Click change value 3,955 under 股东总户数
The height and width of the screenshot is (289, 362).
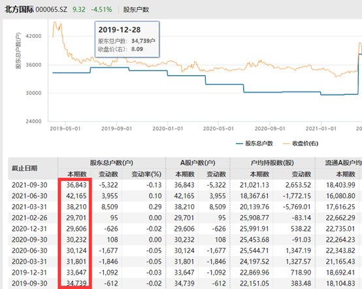[x=110, y=195]
